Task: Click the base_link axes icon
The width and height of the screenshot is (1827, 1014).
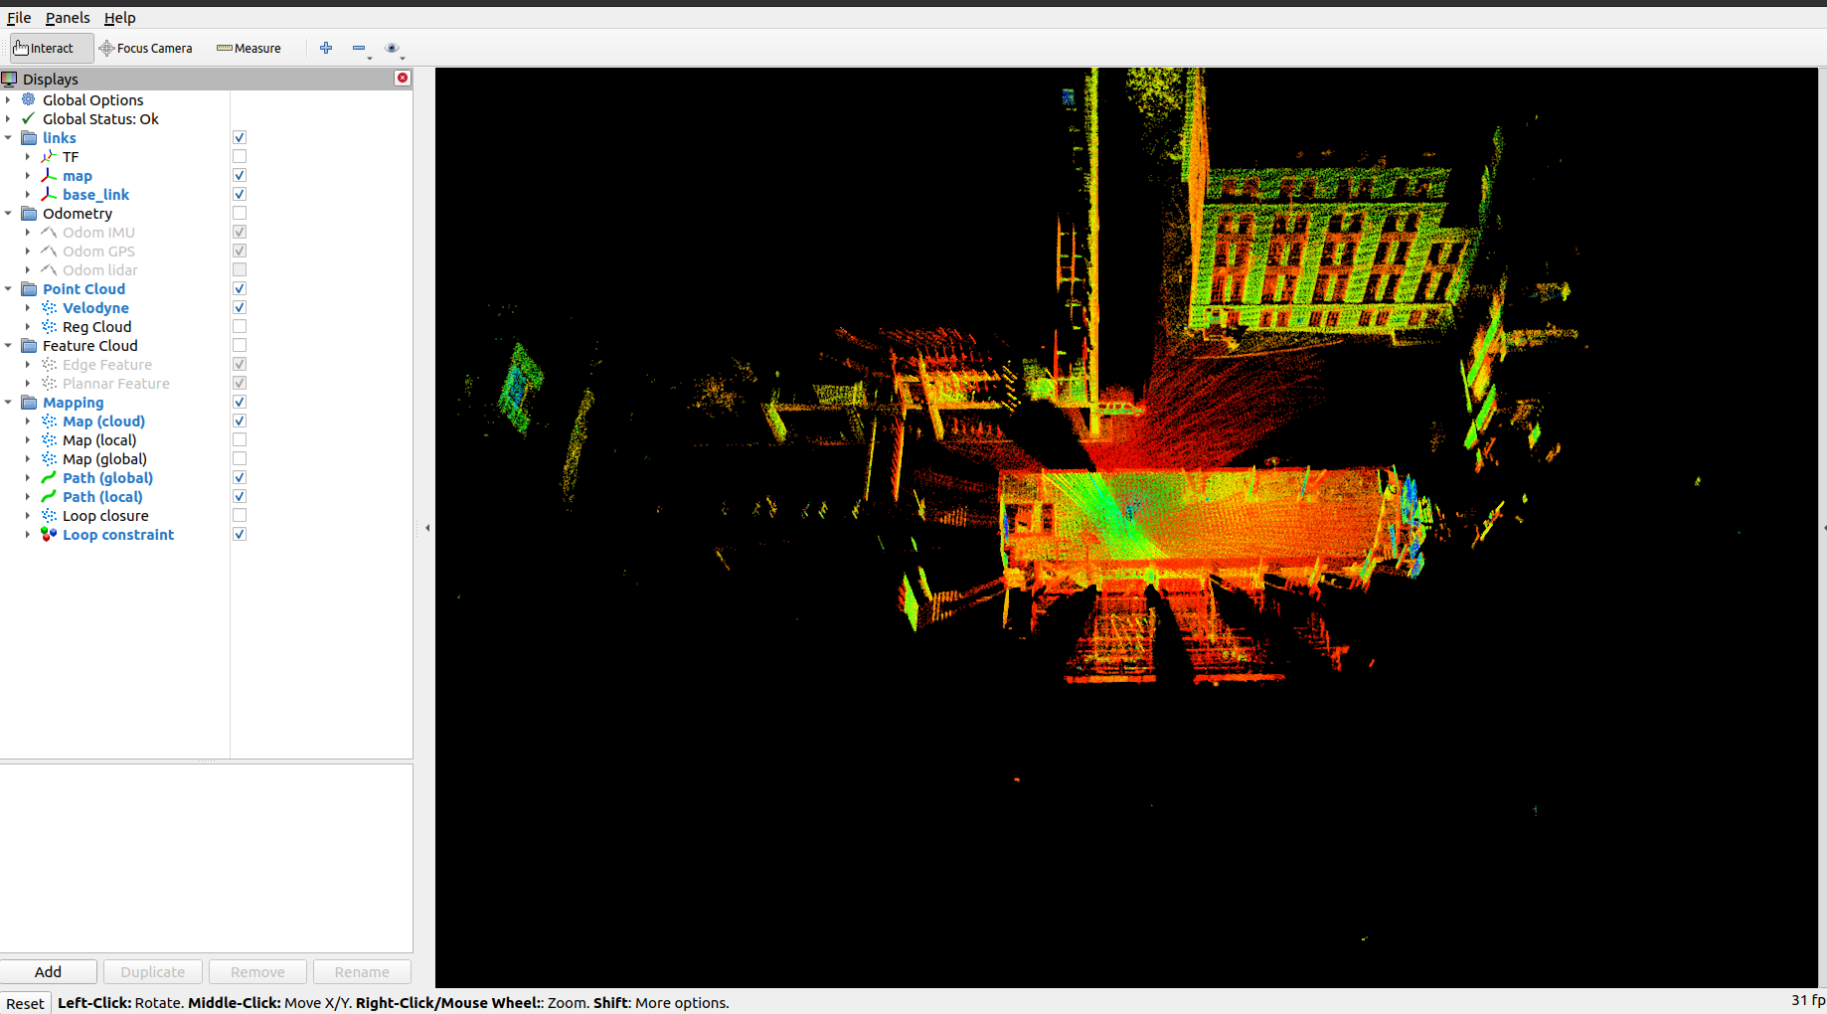Action: coord(49,194)
